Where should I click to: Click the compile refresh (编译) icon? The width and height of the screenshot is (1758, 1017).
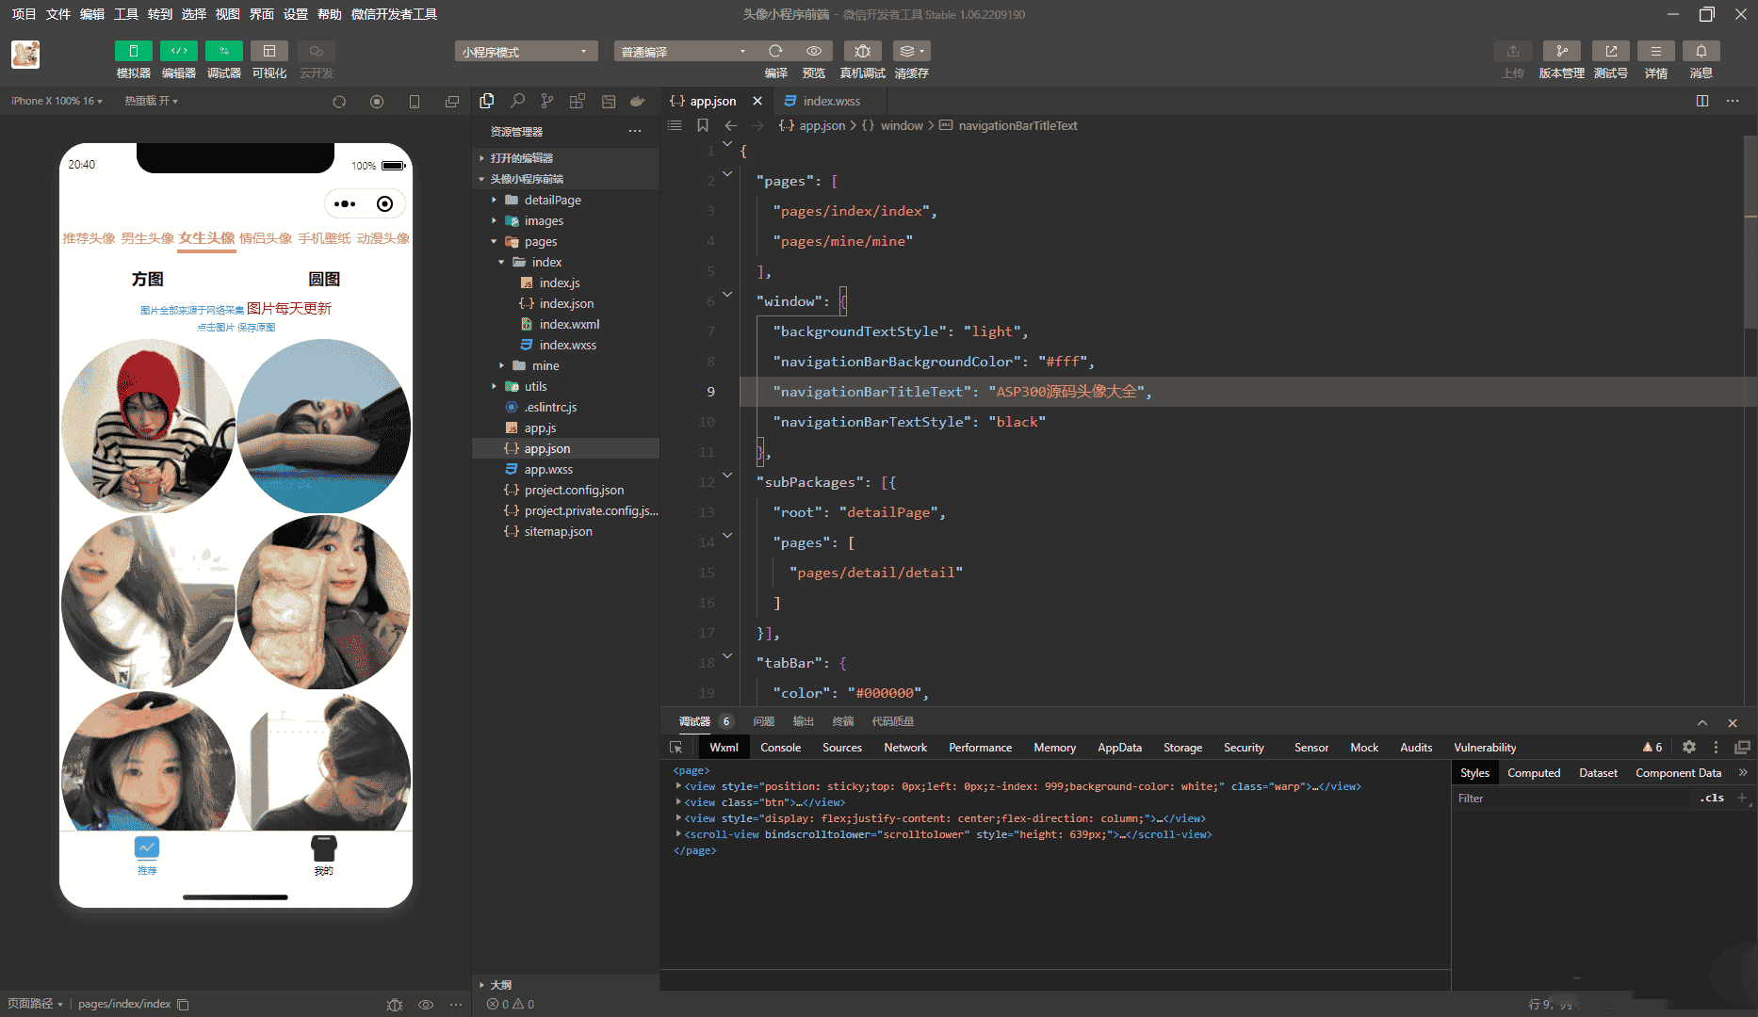[775, 52]
